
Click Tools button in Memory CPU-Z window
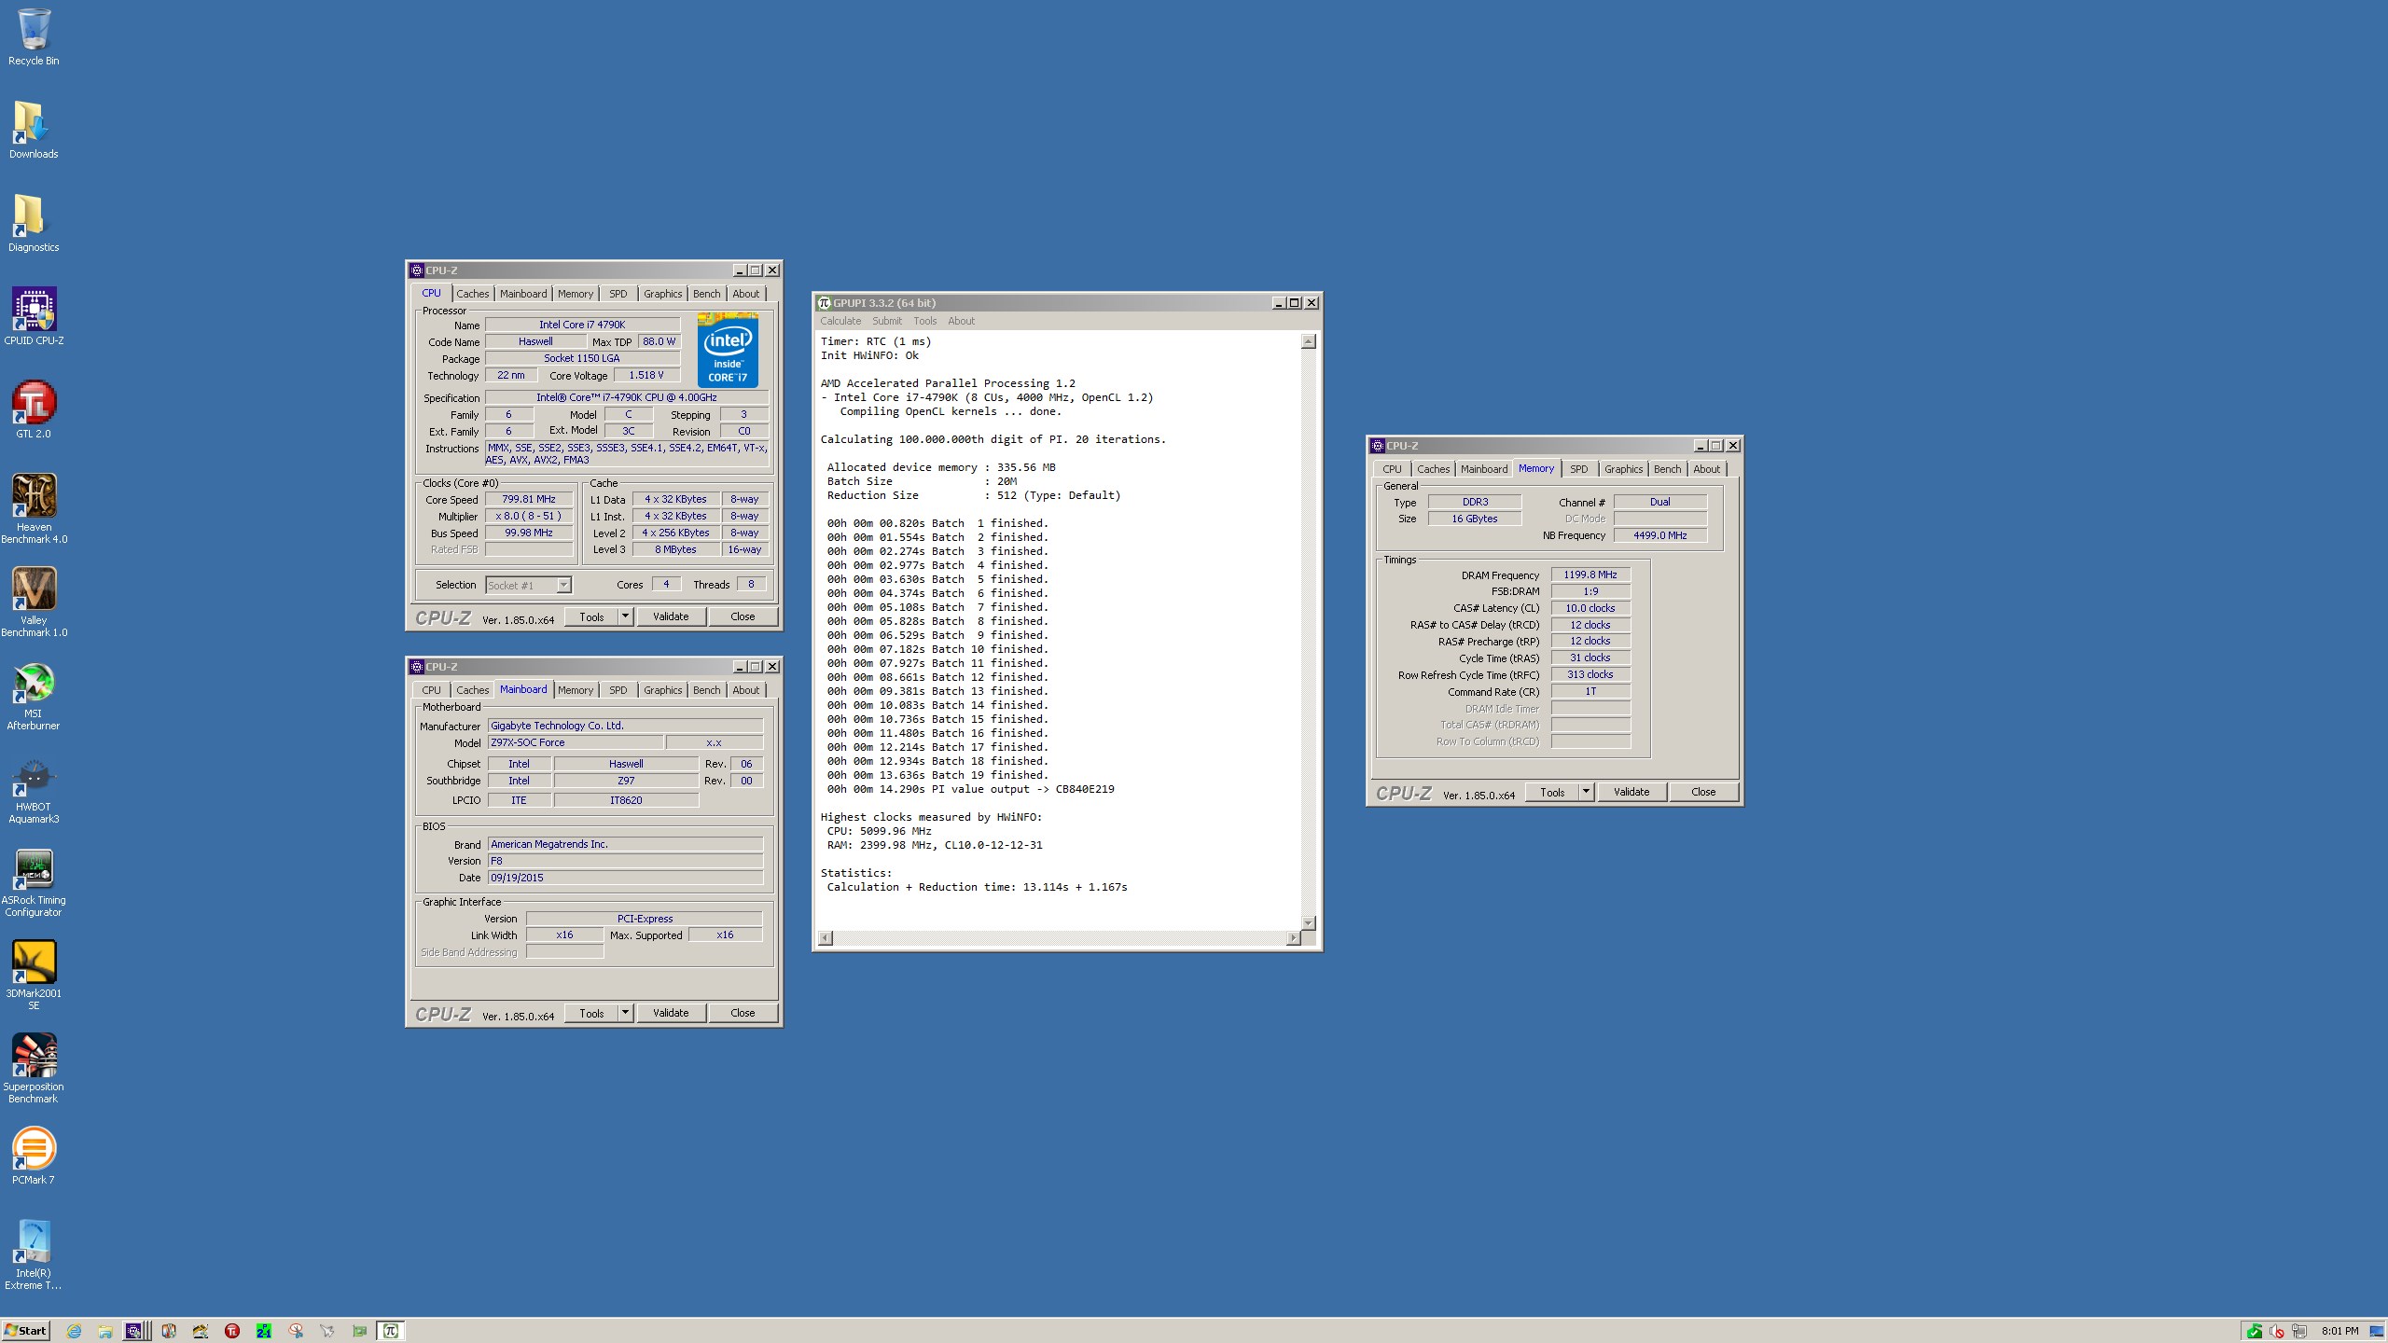(x=1552, y=792)
